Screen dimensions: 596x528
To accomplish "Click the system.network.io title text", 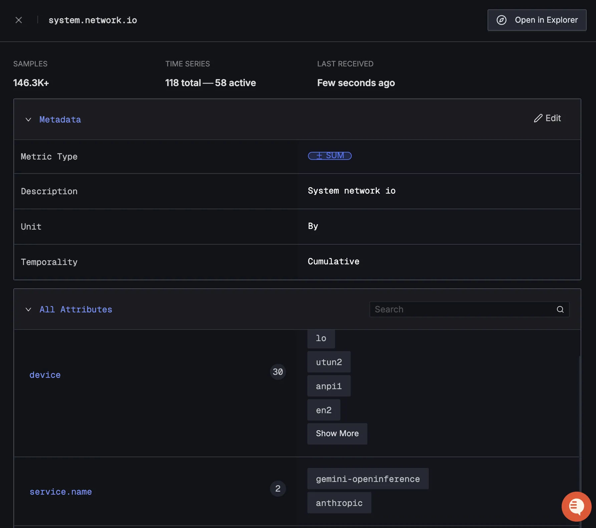I will [93, 20].
